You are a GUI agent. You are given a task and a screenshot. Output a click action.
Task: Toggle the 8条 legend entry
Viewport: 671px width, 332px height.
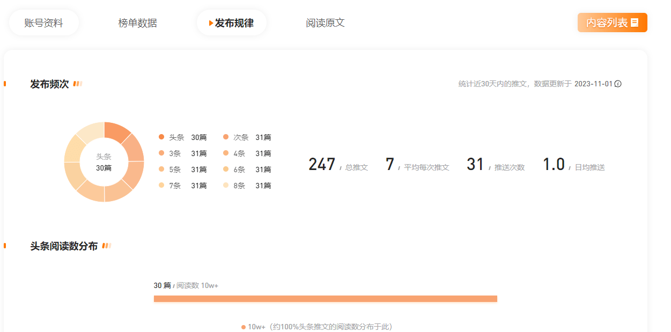coord(246,186)
